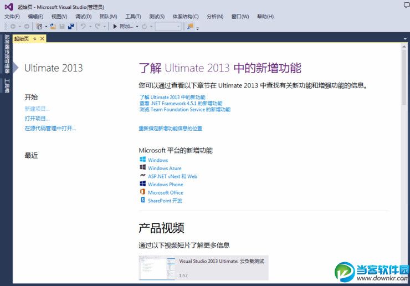Click the ASP.NET logo icon
This screenshot has height=286, width=410.
click(x=142, y=176)
